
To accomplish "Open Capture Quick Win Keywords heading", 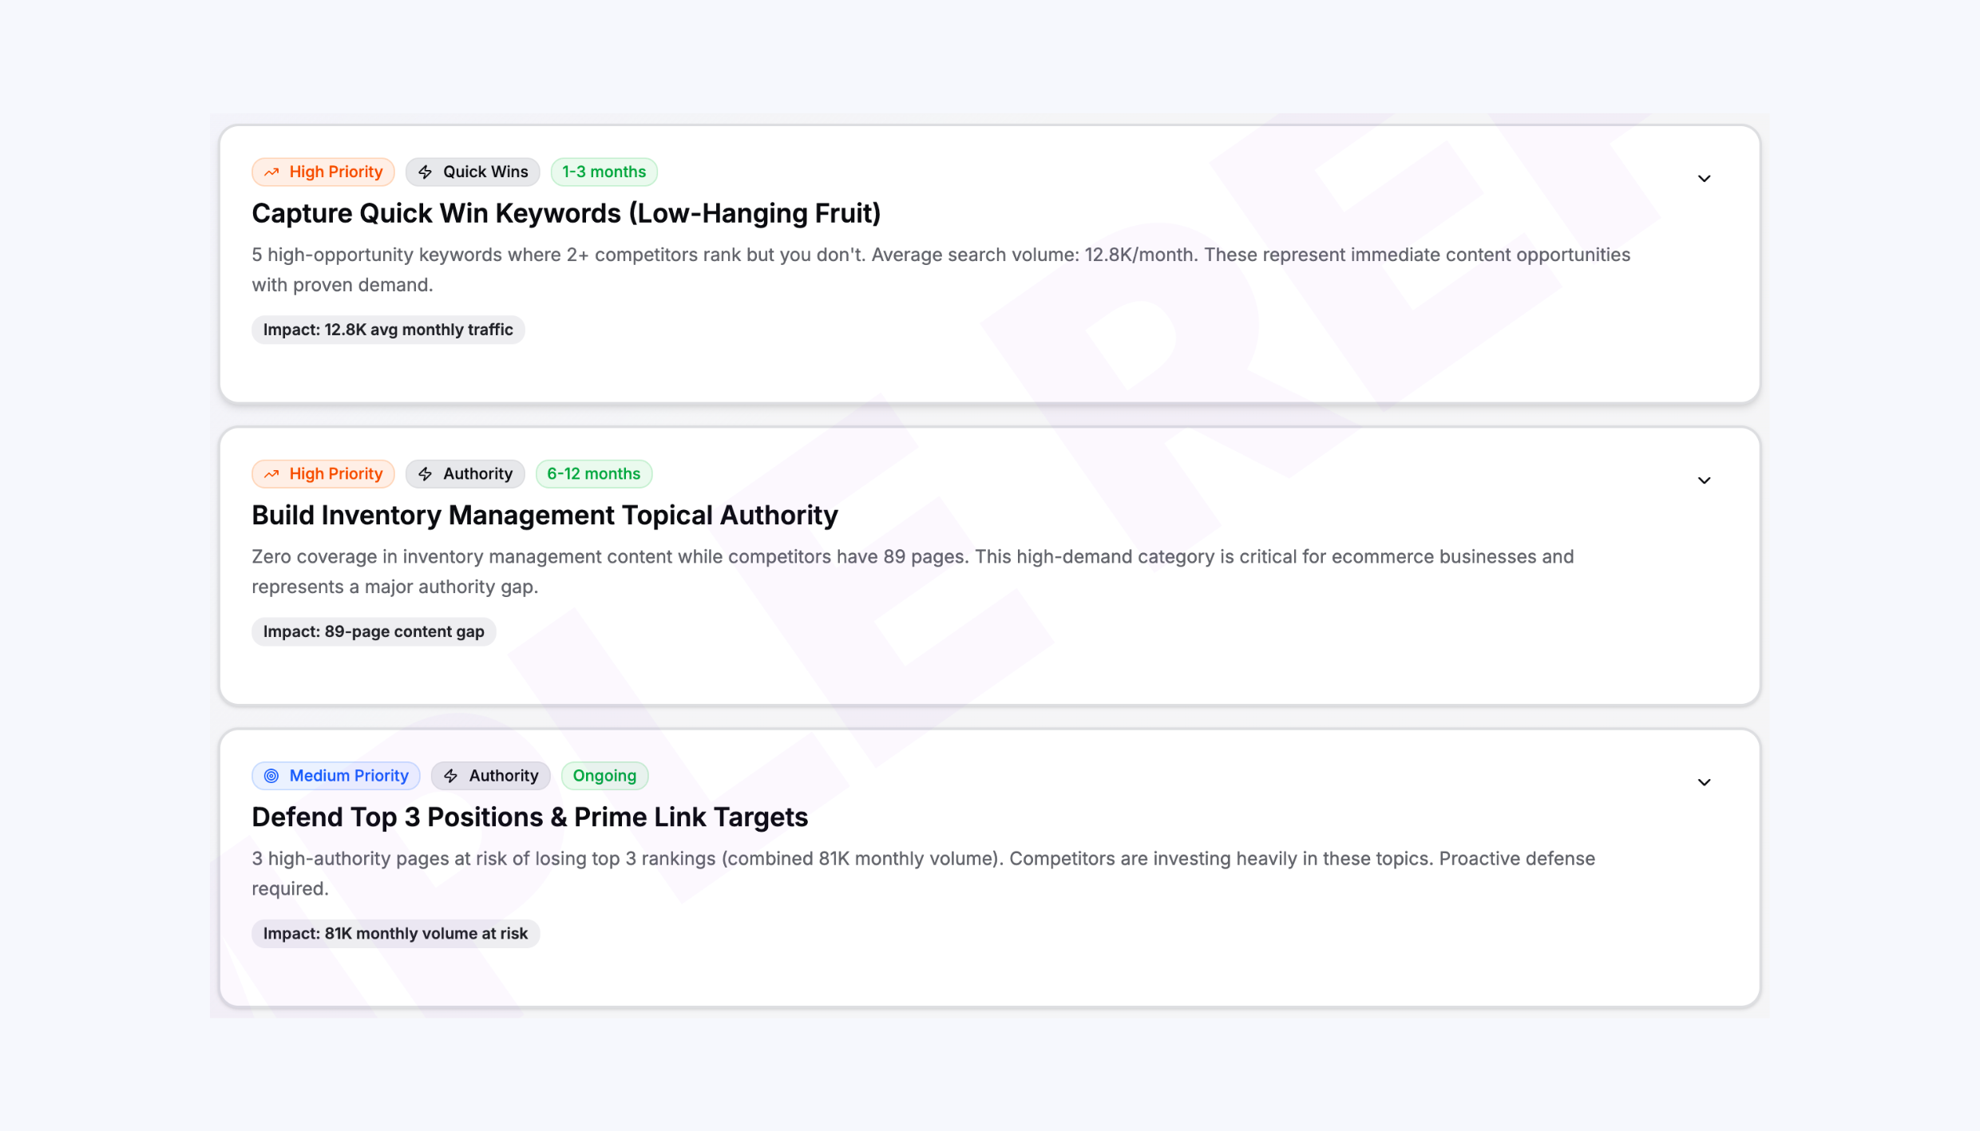I will coord(566,213).
